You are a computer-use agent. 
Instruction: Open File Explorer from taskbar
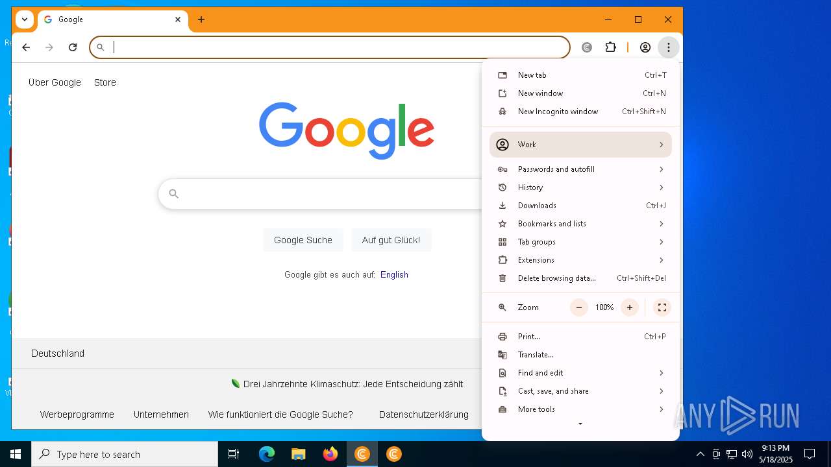tap(298, 454)
